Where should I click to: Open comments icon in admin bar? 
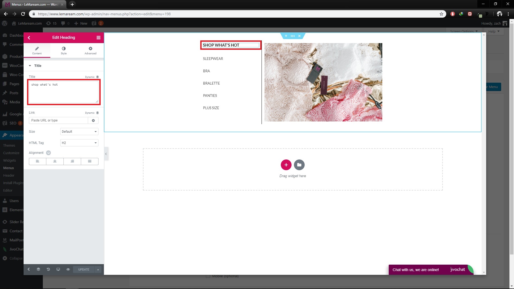click(65, 23)
